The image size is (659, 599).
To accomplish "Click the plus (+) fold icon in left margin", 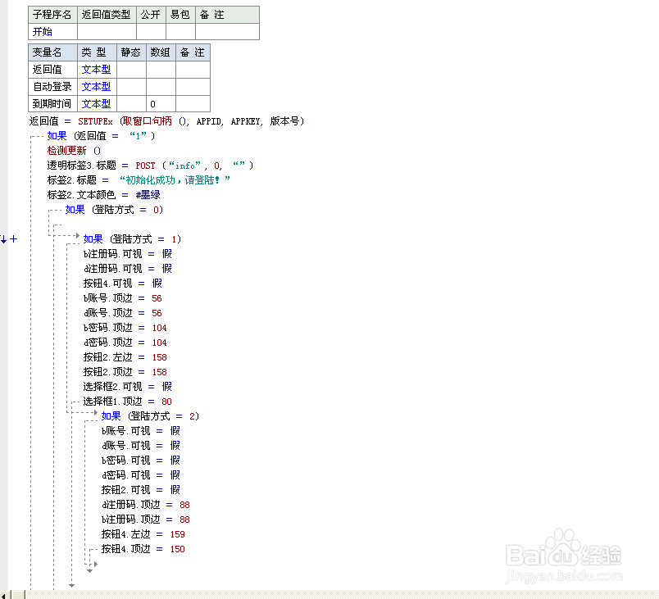I will (15, 238).
